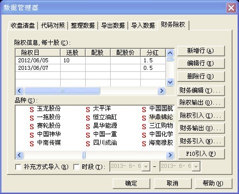Click the S icon beside 中国神华
The image size is (239, 194).
pos(32,135)
